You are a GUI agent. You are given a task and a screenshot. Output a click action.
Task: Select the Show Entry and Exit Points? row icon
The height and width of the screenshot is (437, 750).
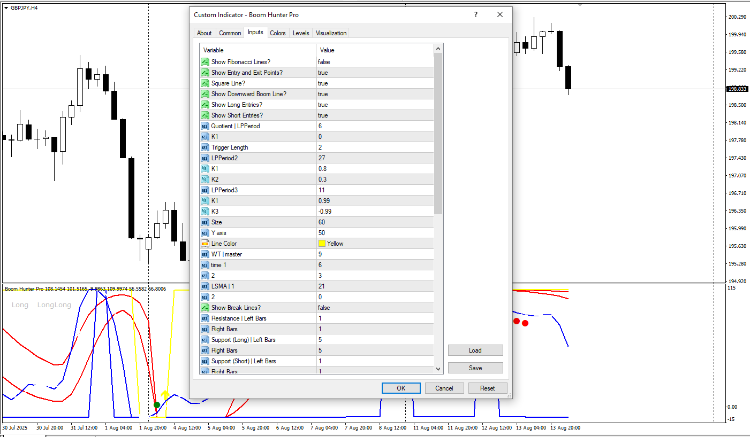point(204,73)
